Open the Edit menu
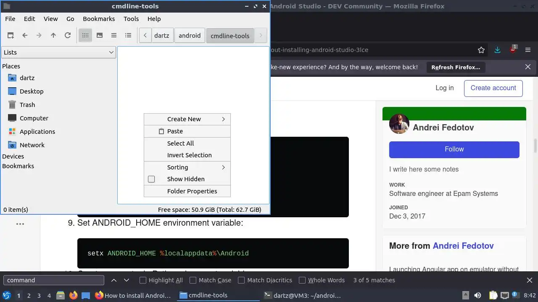The height and width of the screenshot is (302, 538). coord(29,19)
